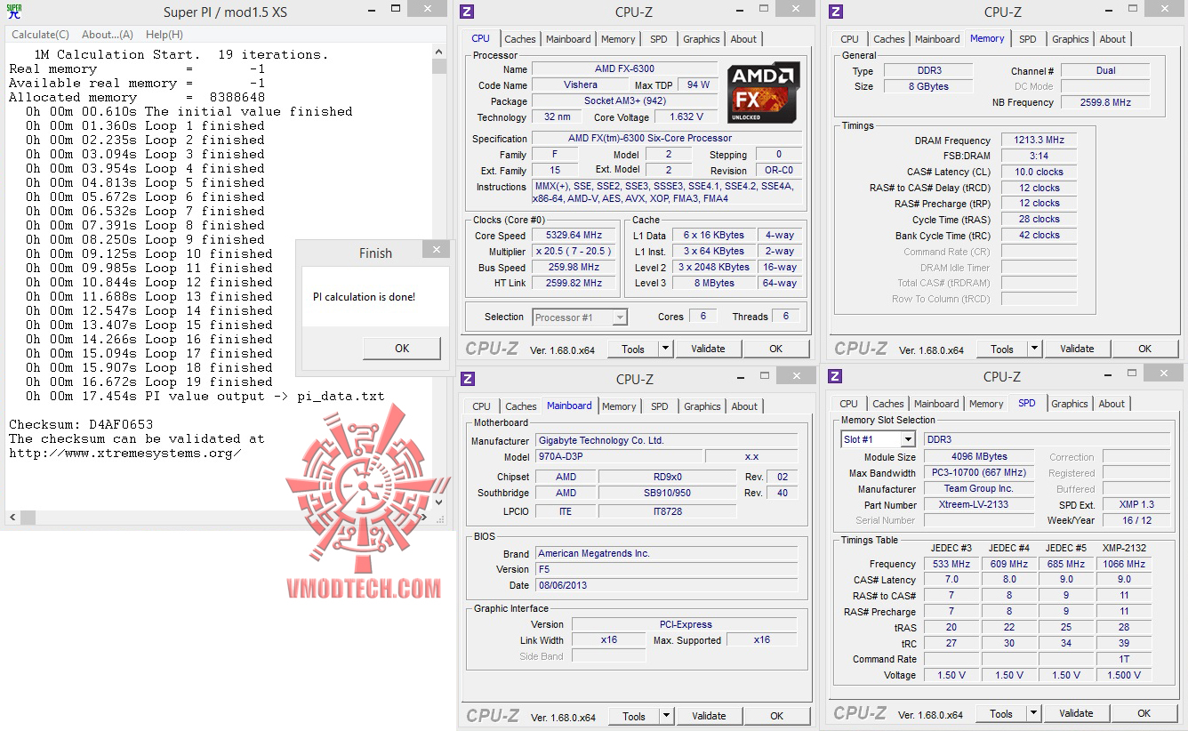Click Tools button in the CPU-Z processor window
This screenshot has width=1188, height=731.
633,349
